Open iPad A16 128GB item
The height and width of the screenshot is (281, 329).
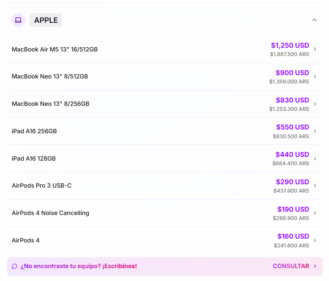(165, 159)
